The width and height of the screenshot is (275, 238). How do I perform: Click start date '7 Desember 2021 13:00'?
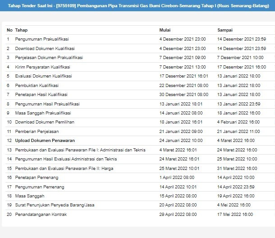coord(183,67)
